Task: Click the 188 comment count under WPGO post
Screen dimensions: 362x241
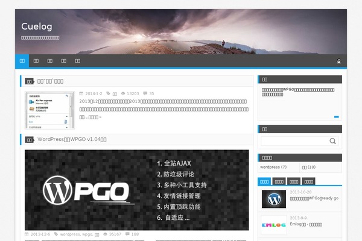Action: [135, 234]
